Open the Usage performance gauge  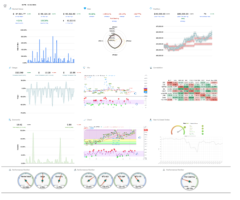tap(42, 180)
